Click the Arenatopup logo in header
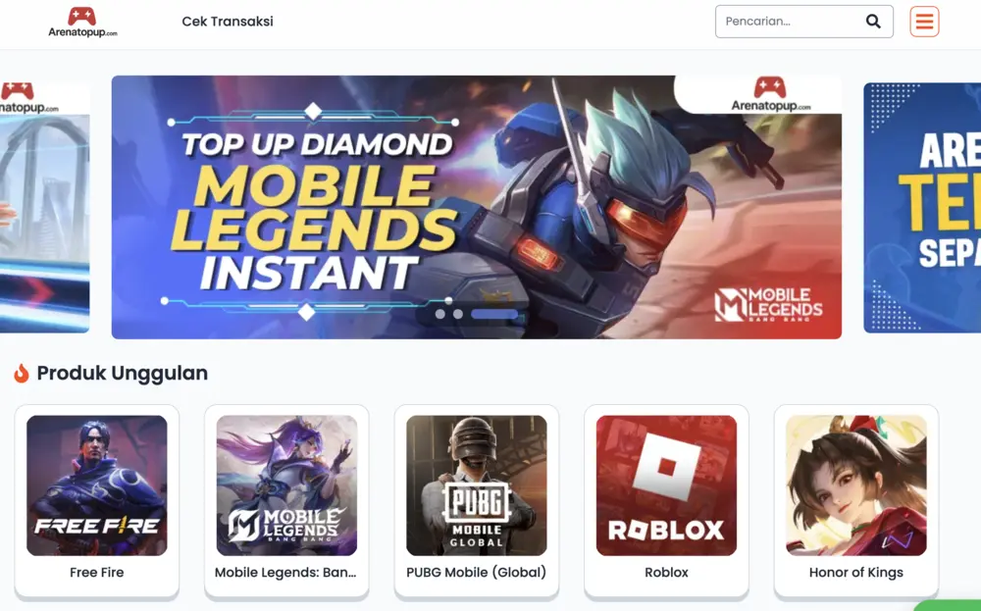This screenshot has width=981, height=611. click(82, 22)
